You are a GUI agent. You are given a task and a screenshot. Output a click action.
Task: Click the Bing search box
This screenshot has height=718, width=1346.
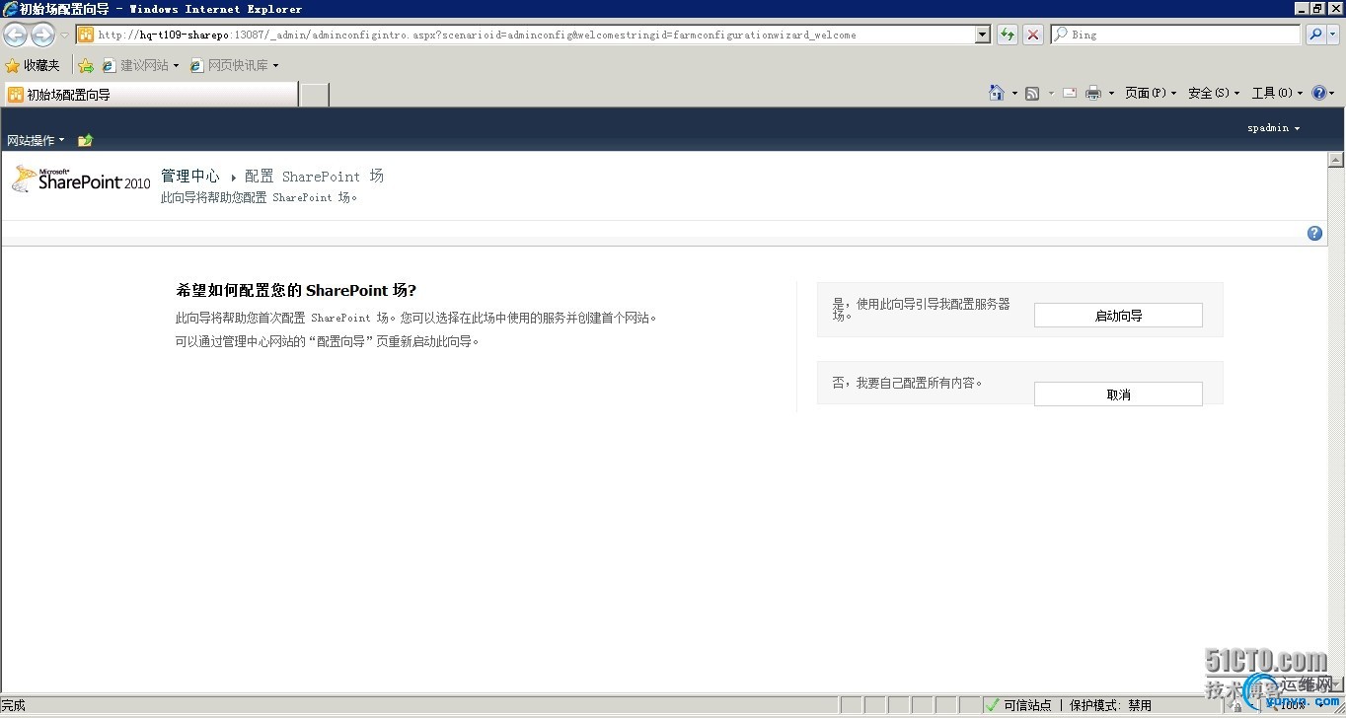coord(1176,35)
